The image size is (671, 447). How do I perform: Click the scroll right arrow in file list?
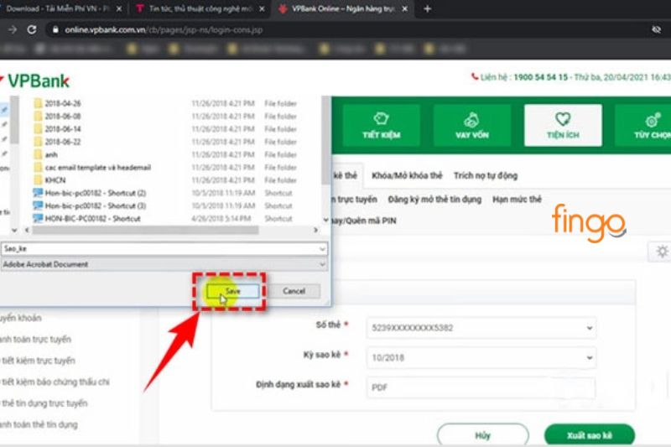316,230
